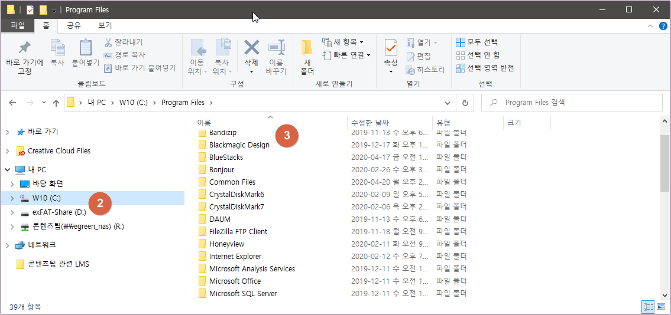The width and height of the screenshot is (671, 315).
Task: Click the file list vertical scrollbar thumb
Action: point(664,163)
